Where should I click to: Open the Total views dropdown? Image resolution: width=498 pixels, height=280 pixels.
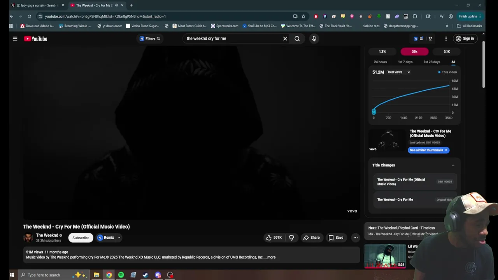[398, 72]
